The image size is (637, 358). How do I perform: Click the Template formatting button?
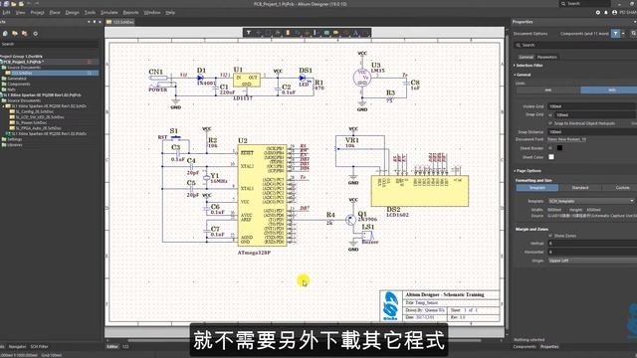tap(537, 188)
